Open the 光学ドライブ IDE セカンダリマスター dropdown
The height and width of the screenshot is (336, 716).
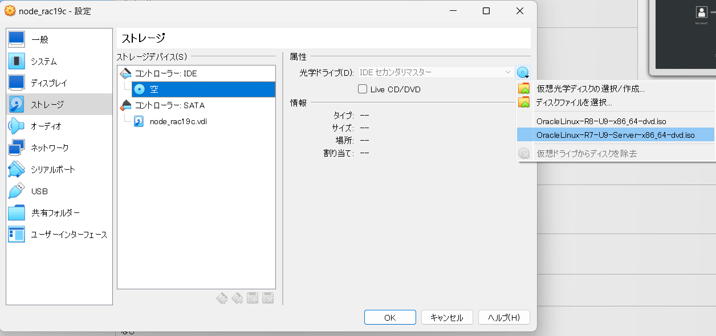point(435,72)
